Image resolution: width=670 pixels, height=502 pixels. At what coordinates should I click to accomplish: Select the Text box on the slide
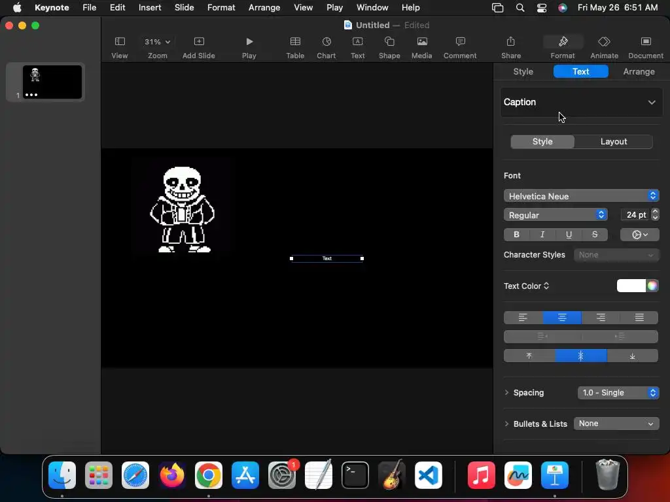tap(327, 258)
